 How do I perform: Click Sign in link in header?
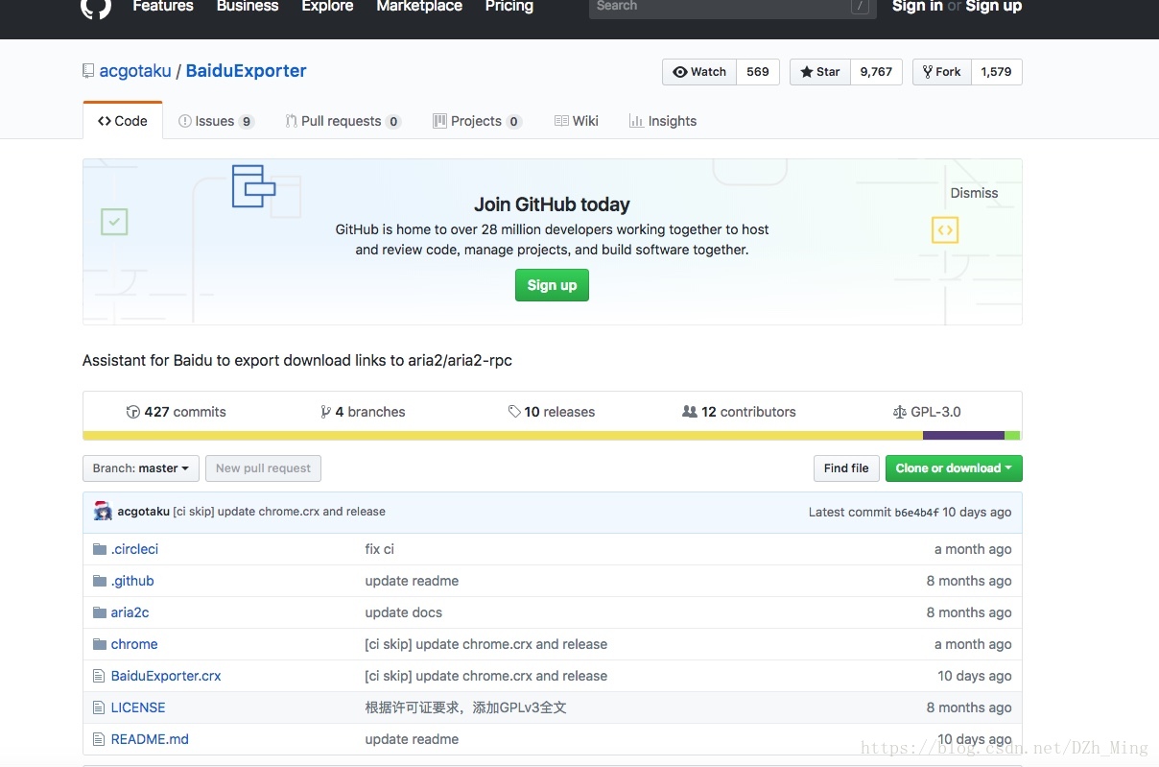(917, 6)
